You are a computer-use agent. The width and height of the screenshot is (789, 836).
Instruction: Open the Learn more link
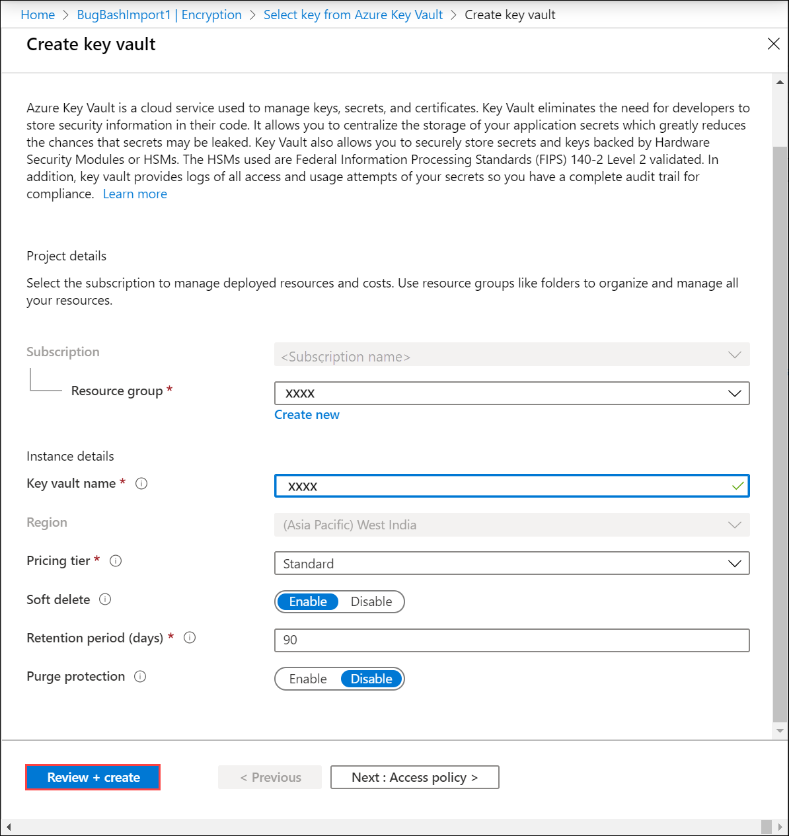pos(135,194)
